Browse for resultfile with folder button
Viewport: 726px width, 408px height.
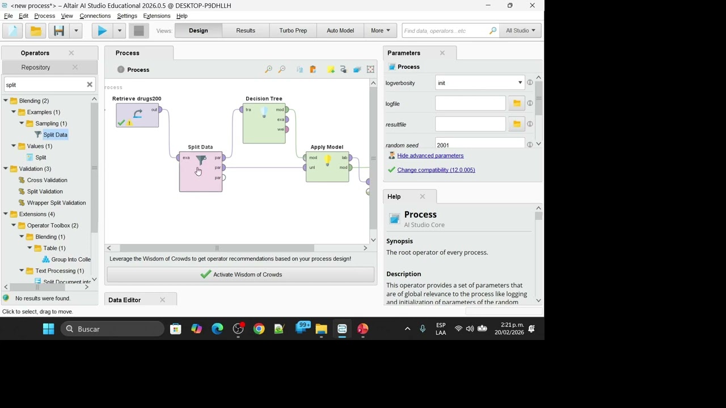coord(517,124)
